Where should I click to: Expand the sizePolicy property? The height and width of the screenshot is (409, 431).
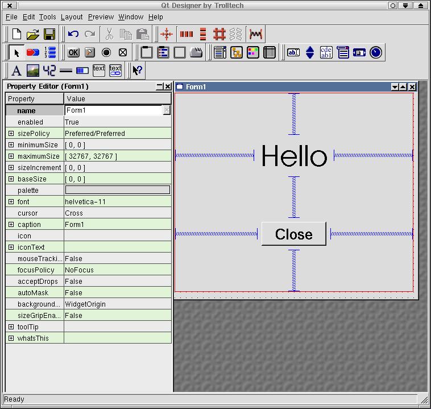[11, 134]
